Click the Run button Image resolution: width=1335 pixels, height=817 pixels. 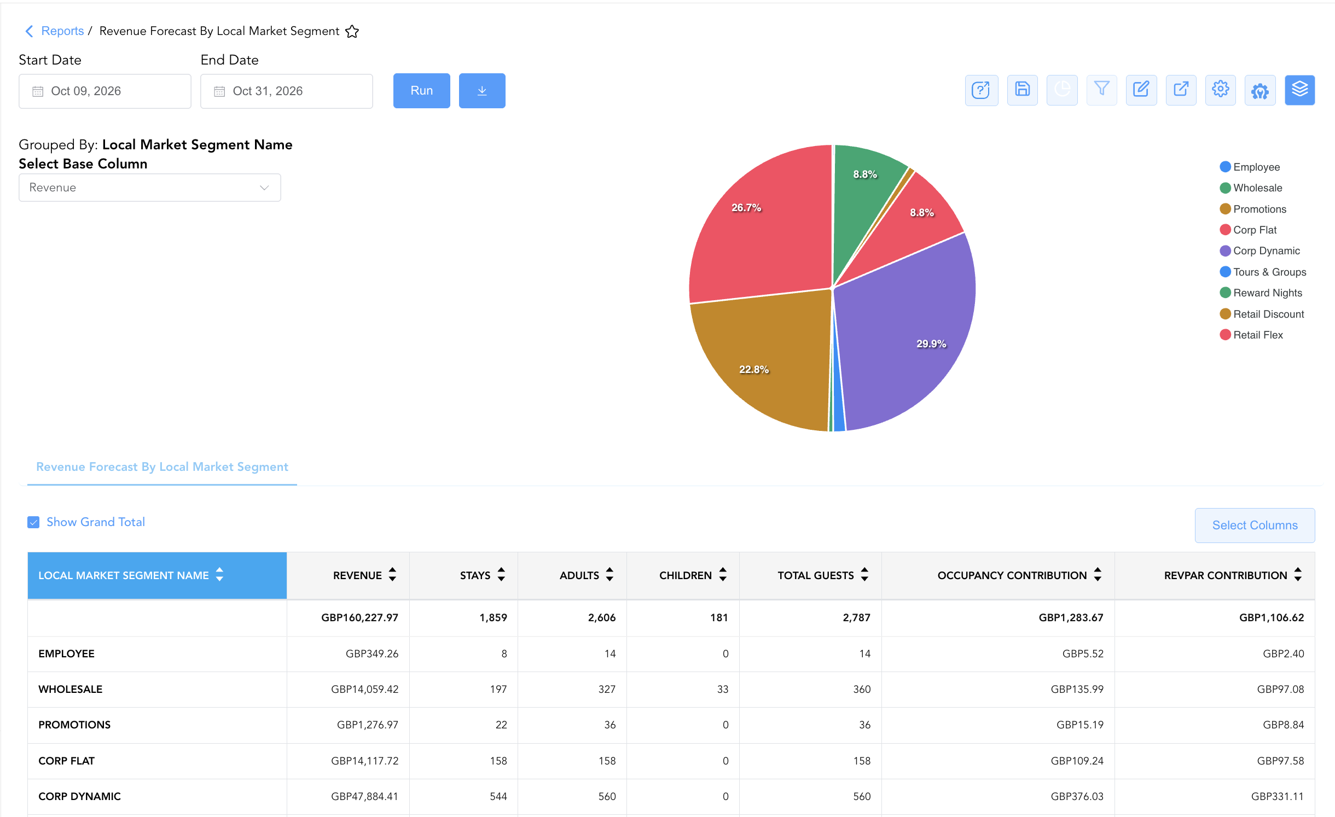pos(422,91)
